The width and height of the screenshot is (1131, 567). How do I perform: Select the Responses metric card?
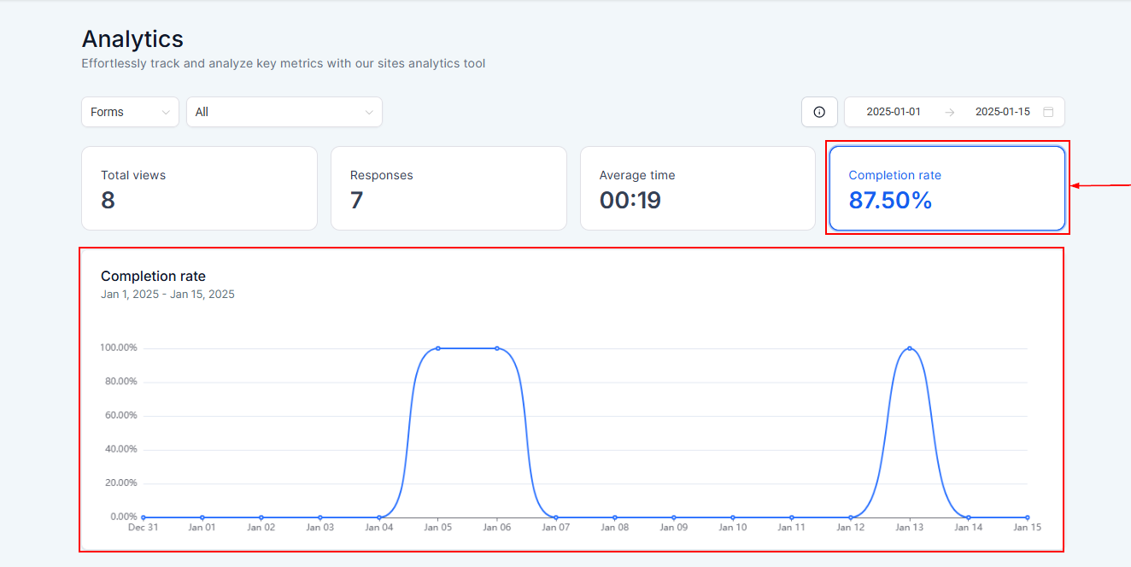coord(448,188)
